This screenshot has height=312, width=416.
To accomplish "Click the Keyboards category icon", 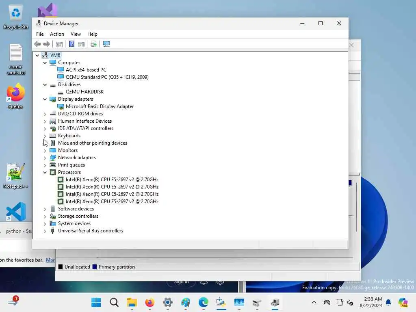I will 53,136.
